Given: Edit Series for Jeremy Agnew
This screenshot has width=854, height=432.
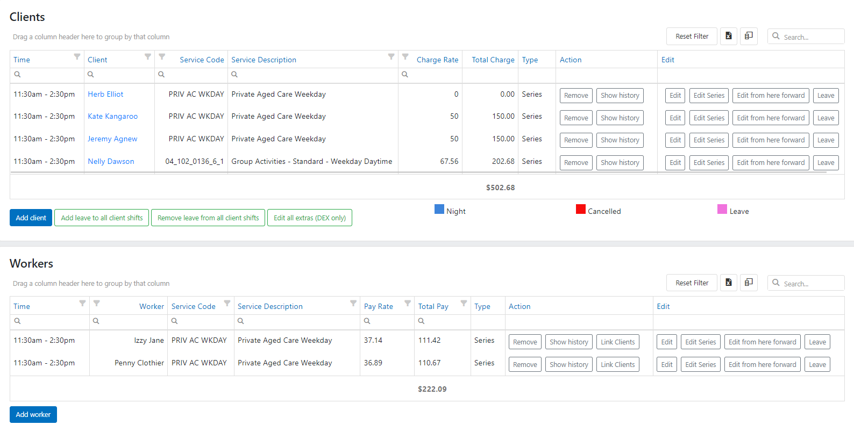Looking at the screenshot, I should [x=709, y=140].
